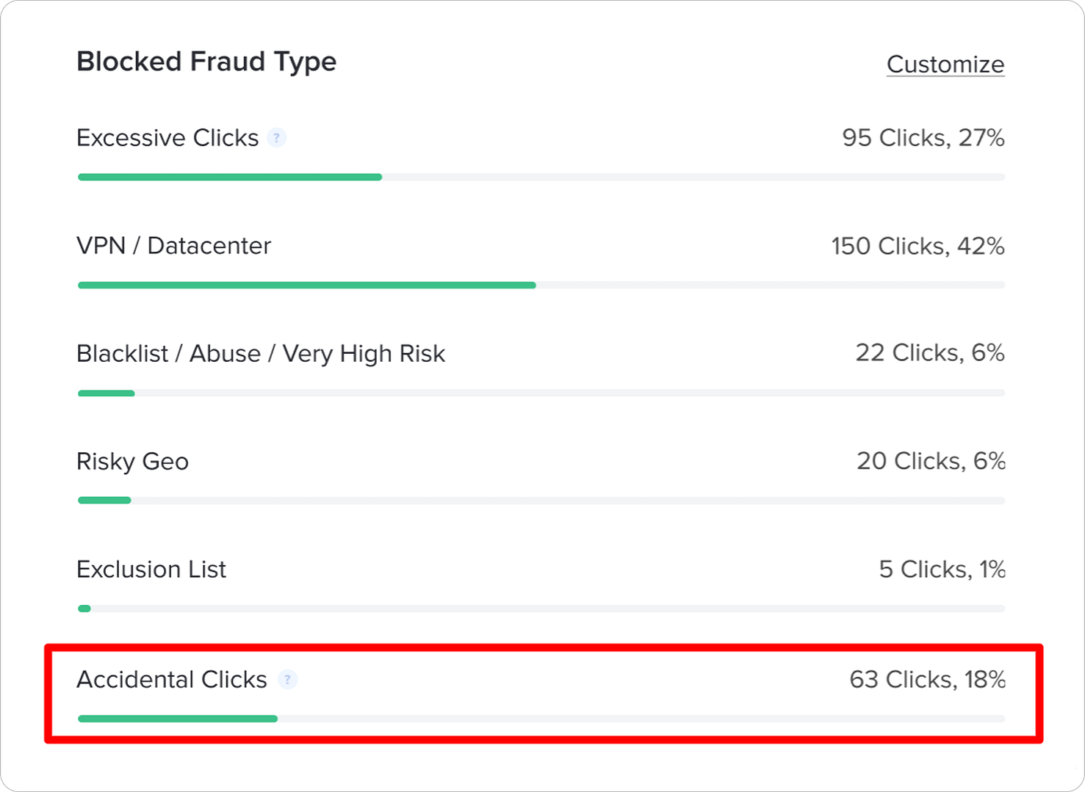Viewport: 1085px width, 792px height.
Task: Click the "63 Clicks, 18%" value
Action: (x=927, y=680)
